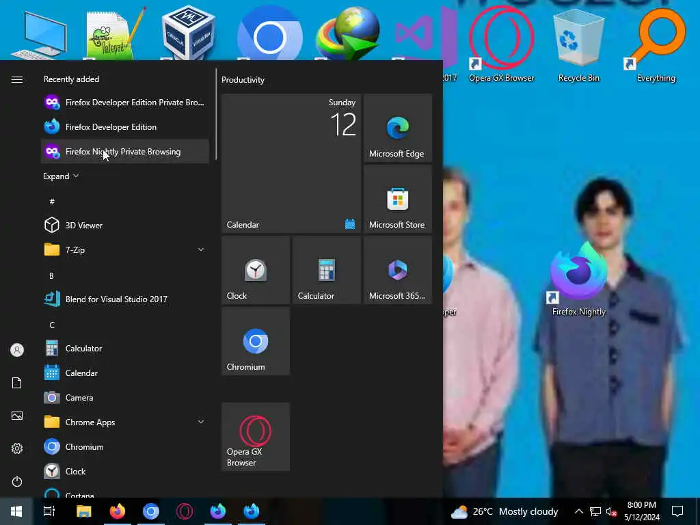Launch the Chromium tile
This screenshot has height=525, width=700.
click(256, 341)
